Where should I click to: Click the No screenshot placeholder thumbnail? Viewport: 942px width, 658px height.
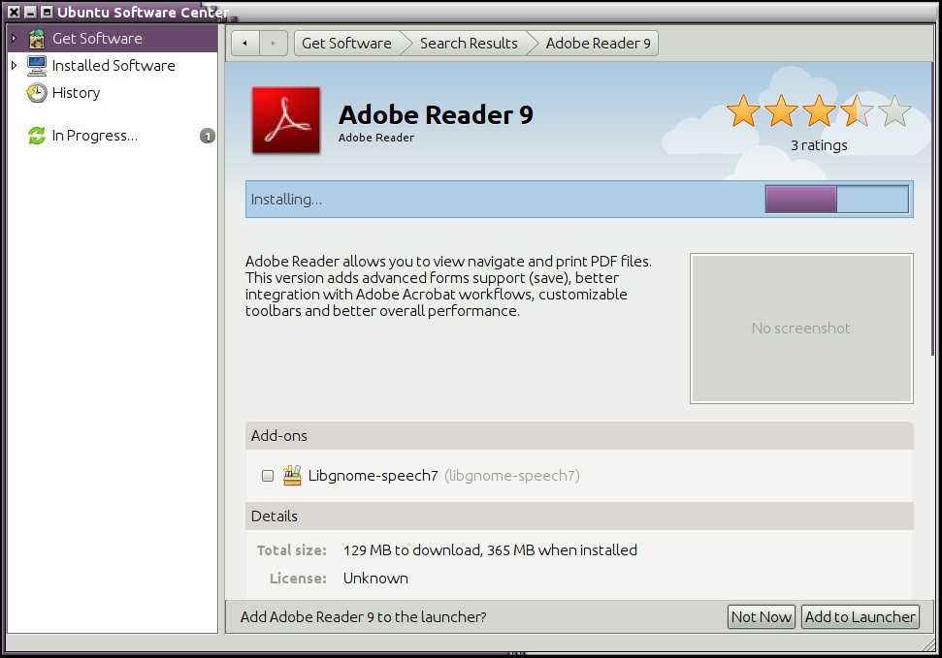point(801,329)
